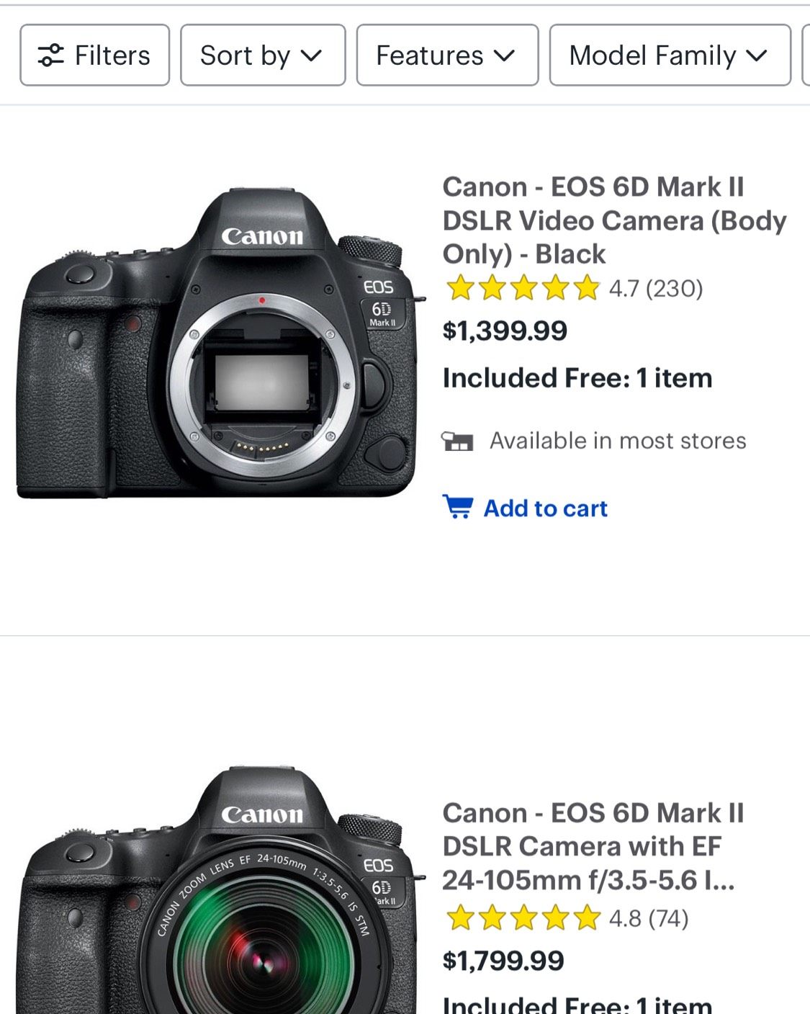Screen dimensions: 810x1014
Task: Open the Filters panel
Action: point(95,55)
